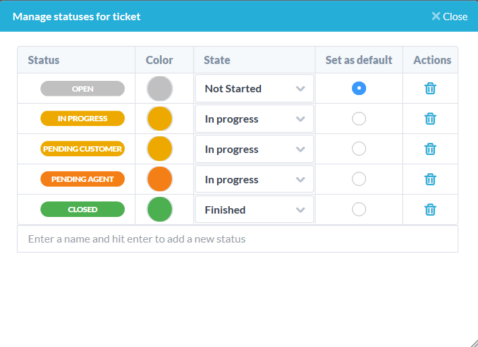Click the OPEN status label badge
Screen dimensions: 478x347
pyautogui.click(x=82, y=89)
